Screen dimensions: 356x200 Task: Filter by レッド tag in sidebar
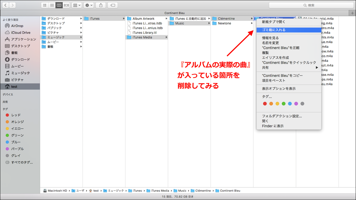[20, 115]
